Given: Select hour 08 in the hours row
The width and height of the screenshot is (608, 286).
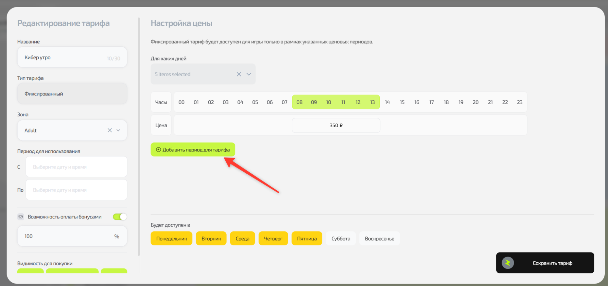Looking at the screenshot, I should (x=299, y=102).
